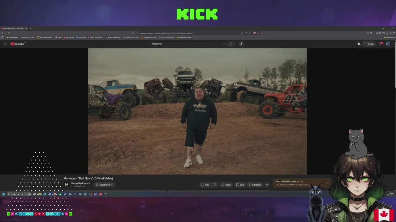Click the icon left of the Create button
The image size is (396, 222).
pyautogui.click(x=359, y=44)
